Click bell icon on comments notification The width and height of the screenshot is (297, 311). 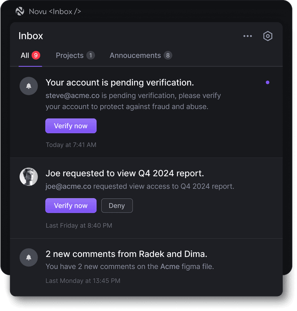[x=29, y=257]
